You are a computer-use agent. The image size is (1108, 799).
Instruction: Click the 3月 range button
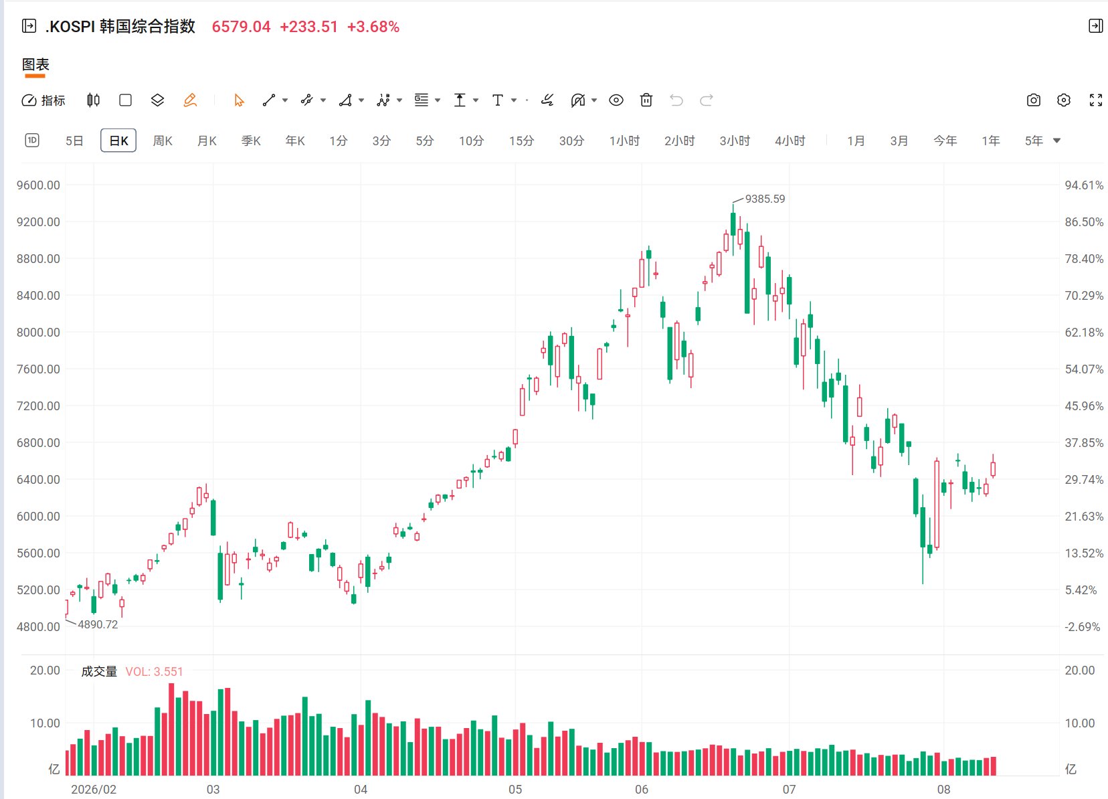point(899,141)
